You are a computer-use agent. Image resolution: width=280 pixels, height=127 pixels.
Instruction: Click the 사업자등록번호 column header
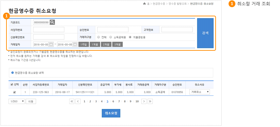(x=41, y=85)
